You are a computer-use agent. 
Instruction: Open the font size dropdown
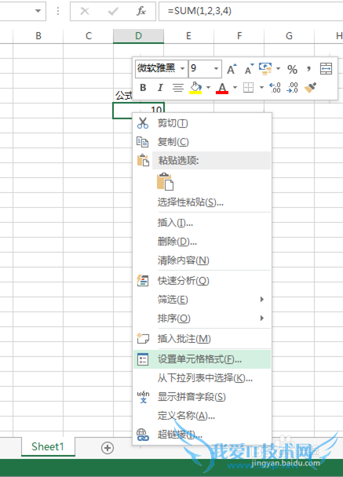(216, 68)
